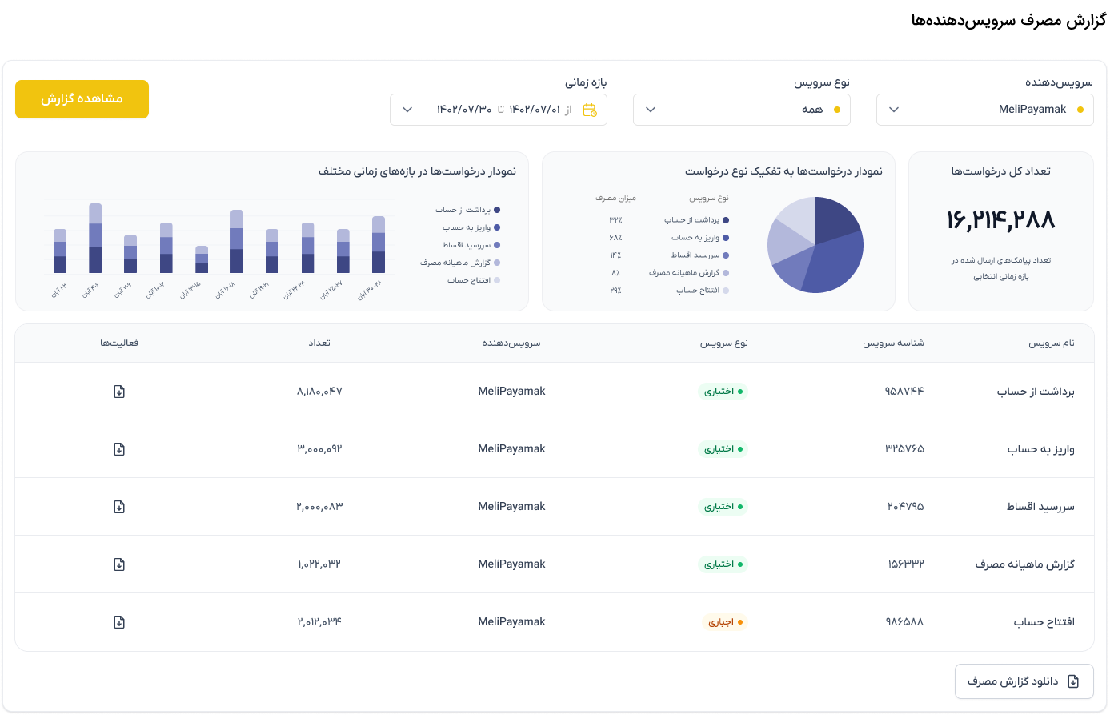Image resolution: width=1114 pixels, height=719 pixels.
Task: Click download icon in سررسید اقساط row
Action: coord(119,507)
